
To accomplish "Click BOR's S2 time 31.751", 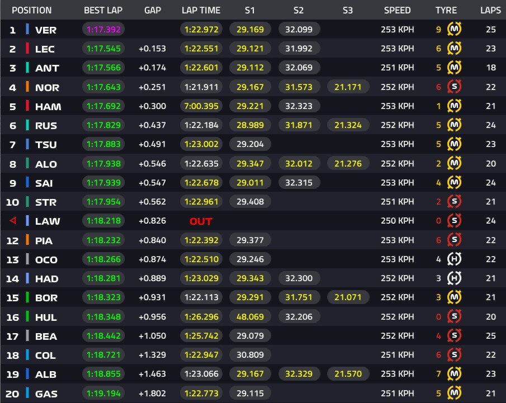I will pyautogui.click(x=299, y=297).
